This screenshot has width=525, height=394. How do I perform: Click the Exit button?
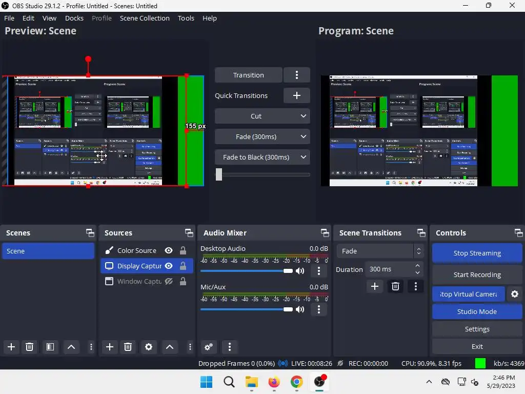pyautogui.click(x=477, y=346)
